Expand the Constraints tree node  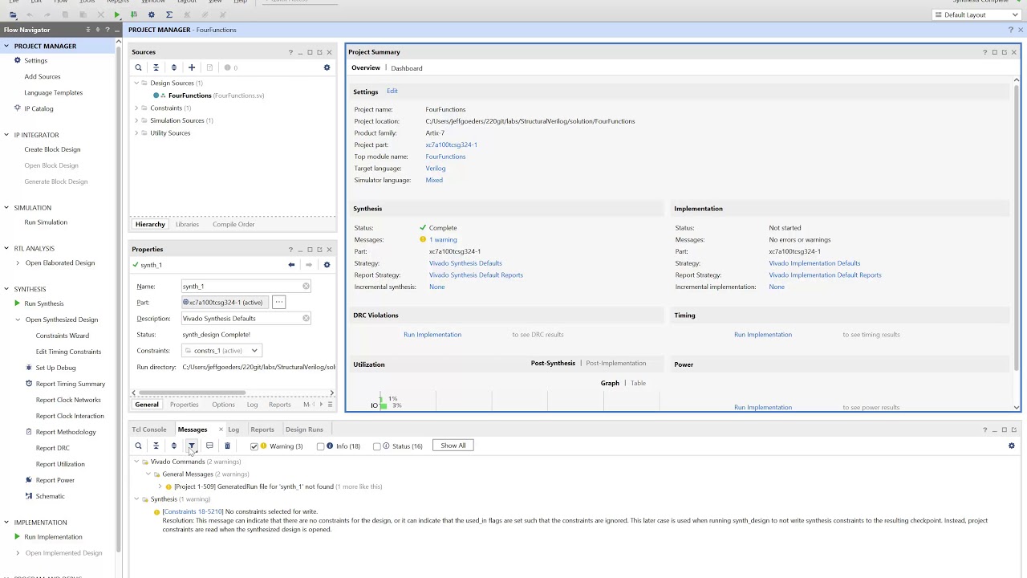point(136,108)
